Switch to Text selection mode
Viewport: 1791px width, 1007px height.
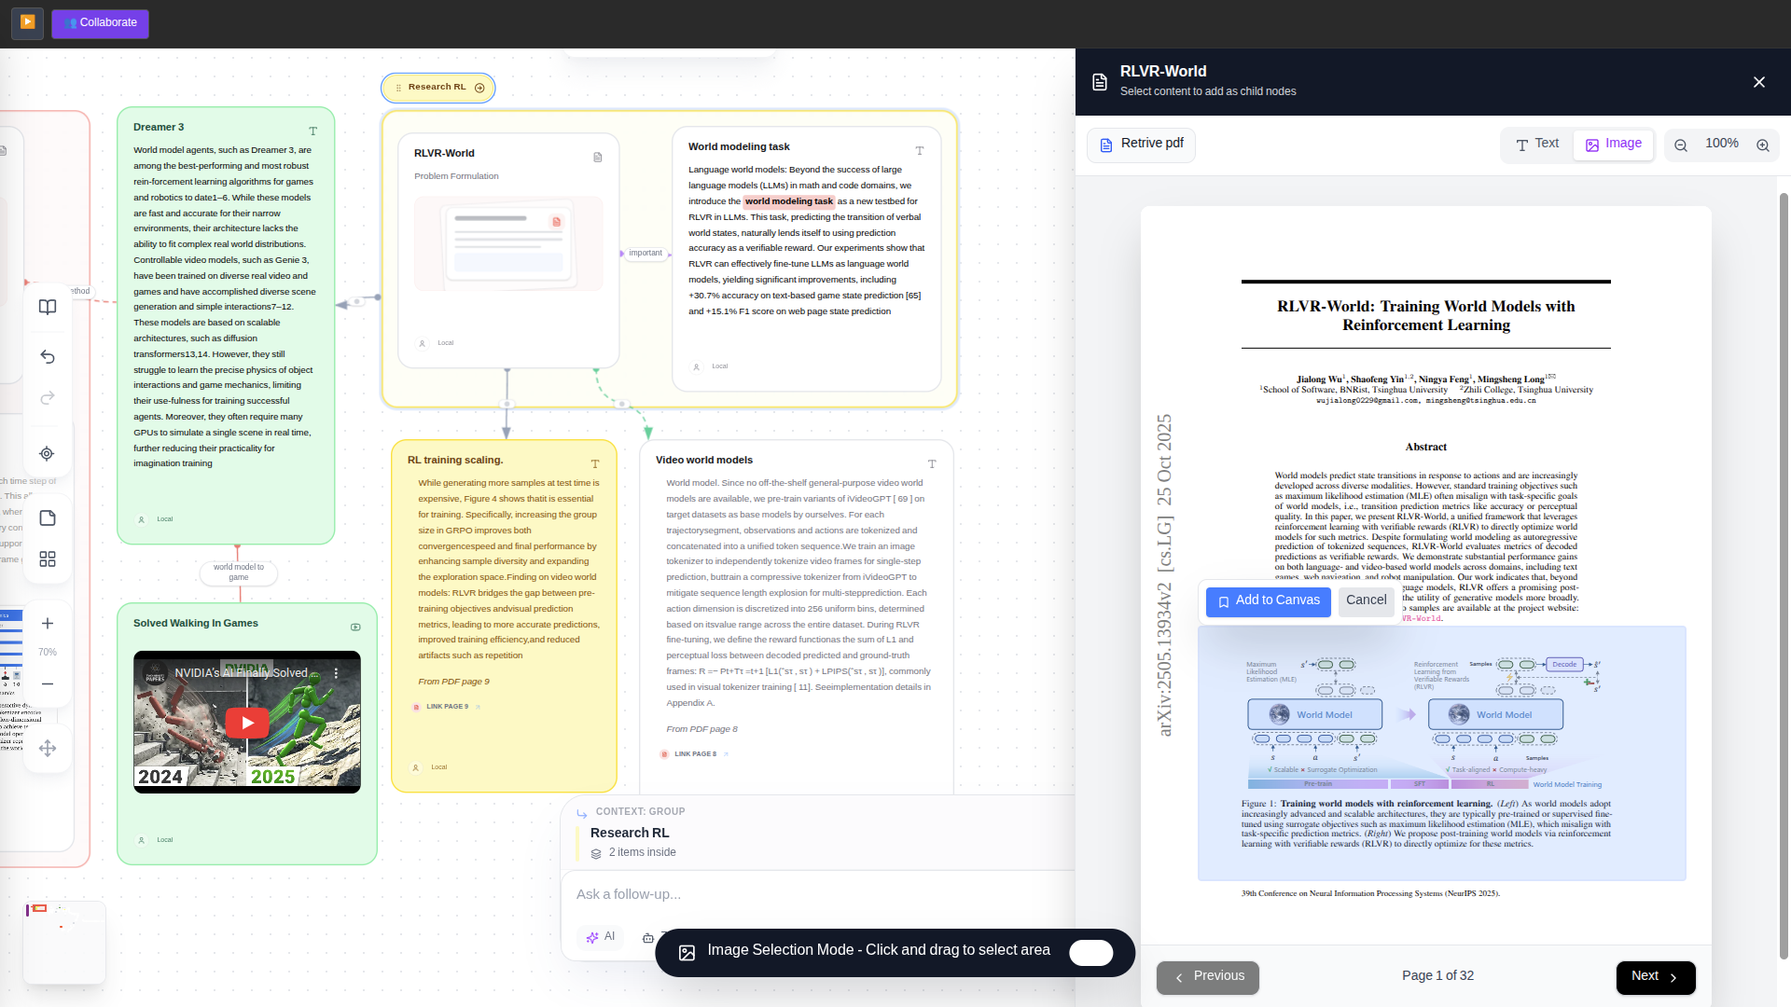coord(1536,145)
